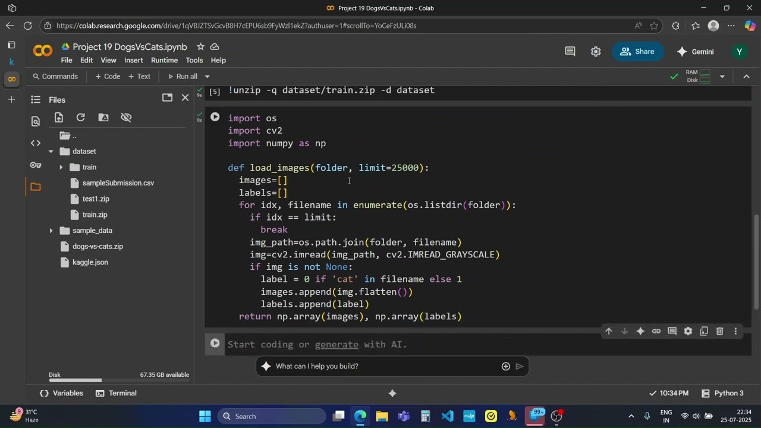Click the Share button
761x428 pixels.
(637, 52)
